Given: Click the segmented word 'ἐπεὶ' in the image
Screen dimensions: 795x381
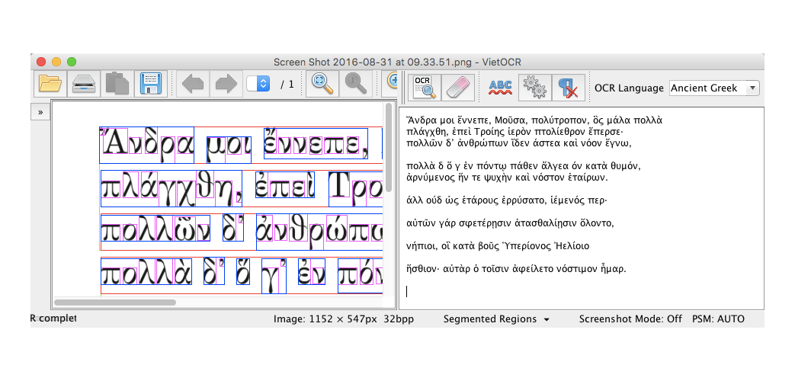Looking at the screenshot, I should (285, 185).
